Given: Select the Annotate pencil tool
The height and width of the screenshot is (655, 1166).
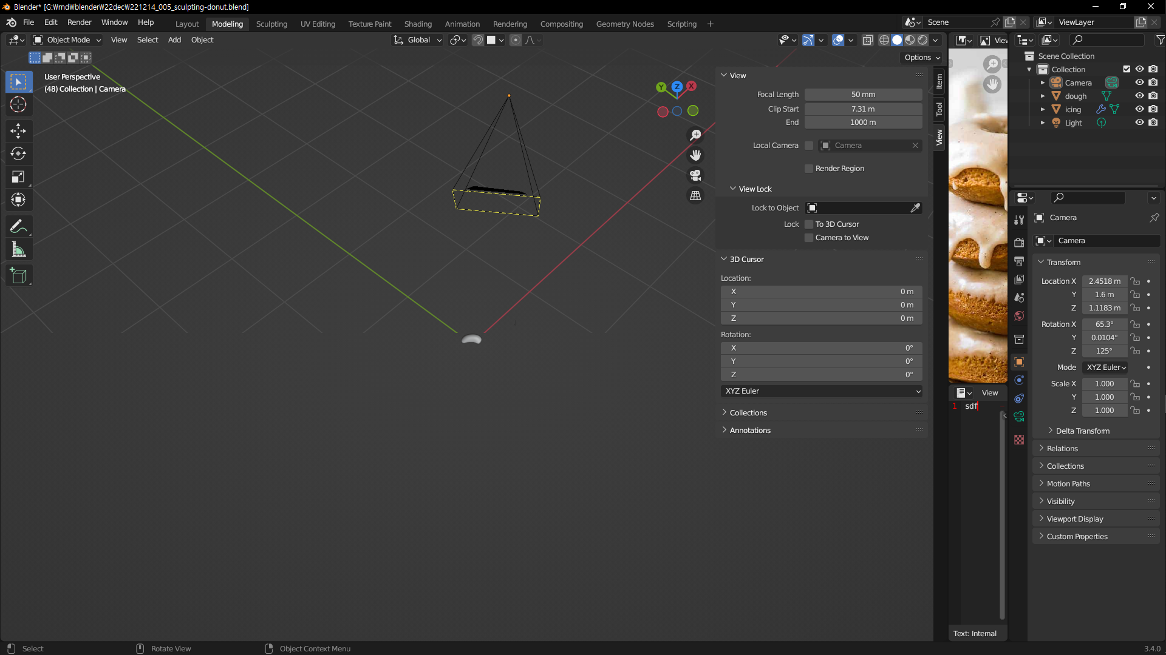Looking at the screenshot, I should coord(18,227).
